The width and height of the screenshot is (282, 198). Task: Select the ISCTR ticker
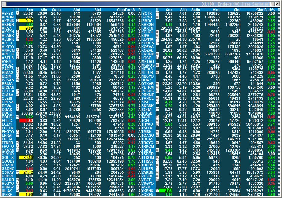coord(147,14)
